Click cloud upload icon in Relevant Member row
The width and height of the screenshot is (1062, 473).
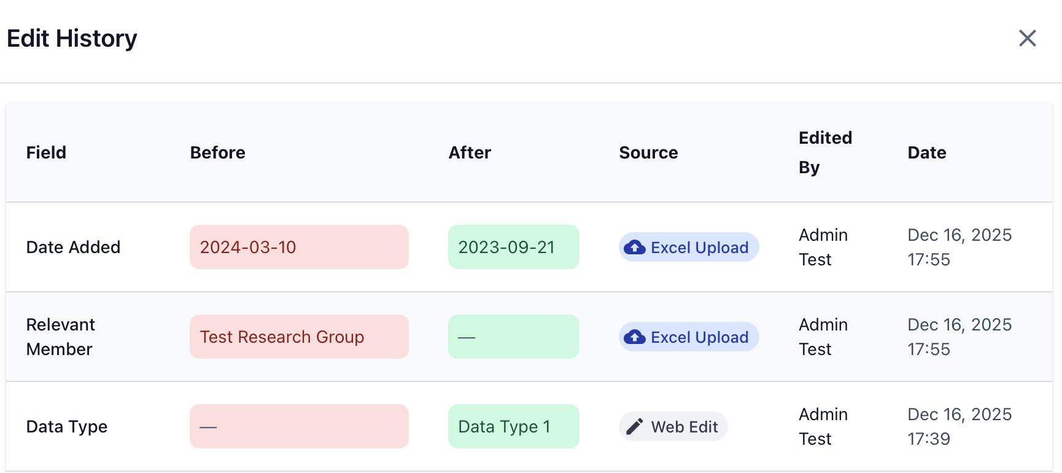click(635, 337)
